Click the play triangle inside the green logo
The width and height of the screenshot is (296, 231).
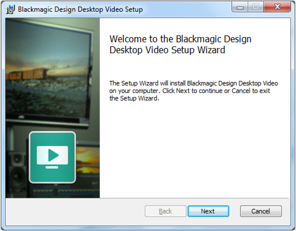(x=53, y=155)
